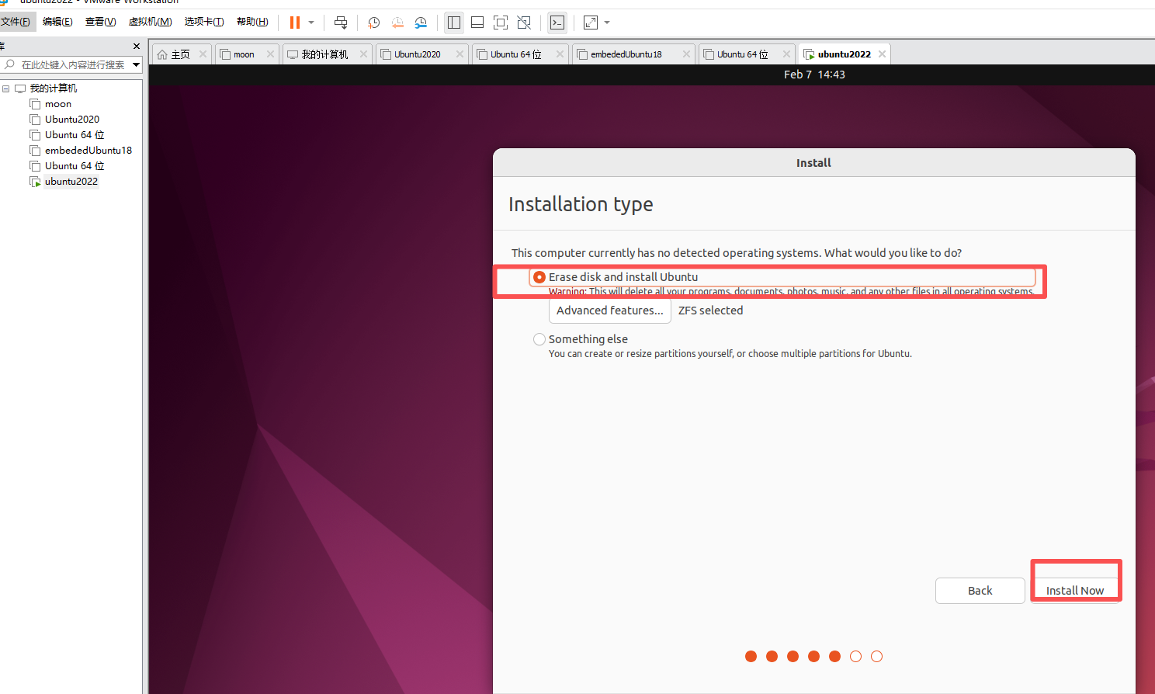Open the 帮助(H) menu
1155x694 pixels.
252,22
